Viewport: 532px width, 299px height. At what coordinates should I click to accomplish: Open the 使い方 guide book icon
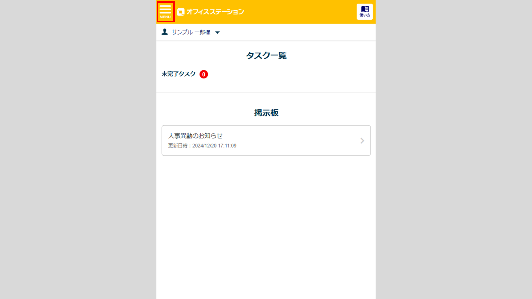point(364,12)
